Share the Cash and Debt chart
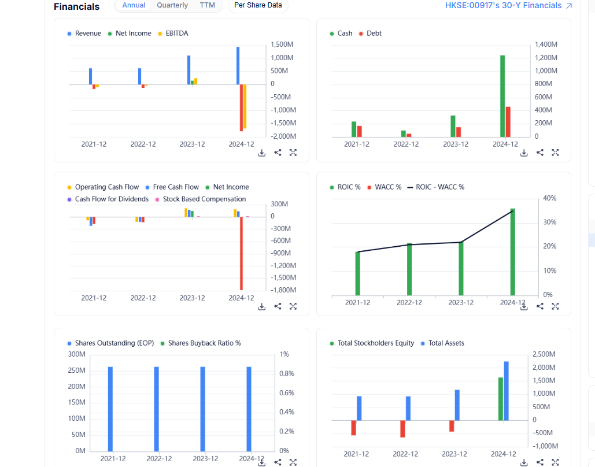 [540, 153]
